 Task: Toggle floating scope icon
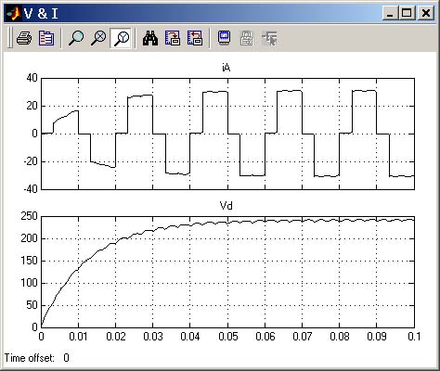point(225,38)
